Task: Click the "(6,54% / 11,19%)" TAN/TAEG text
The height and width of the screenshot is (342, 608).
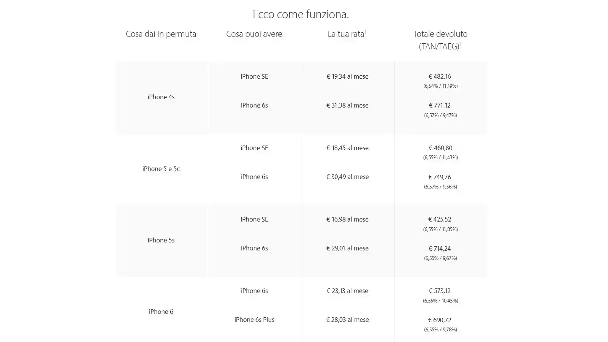Action: click(440, 86)
